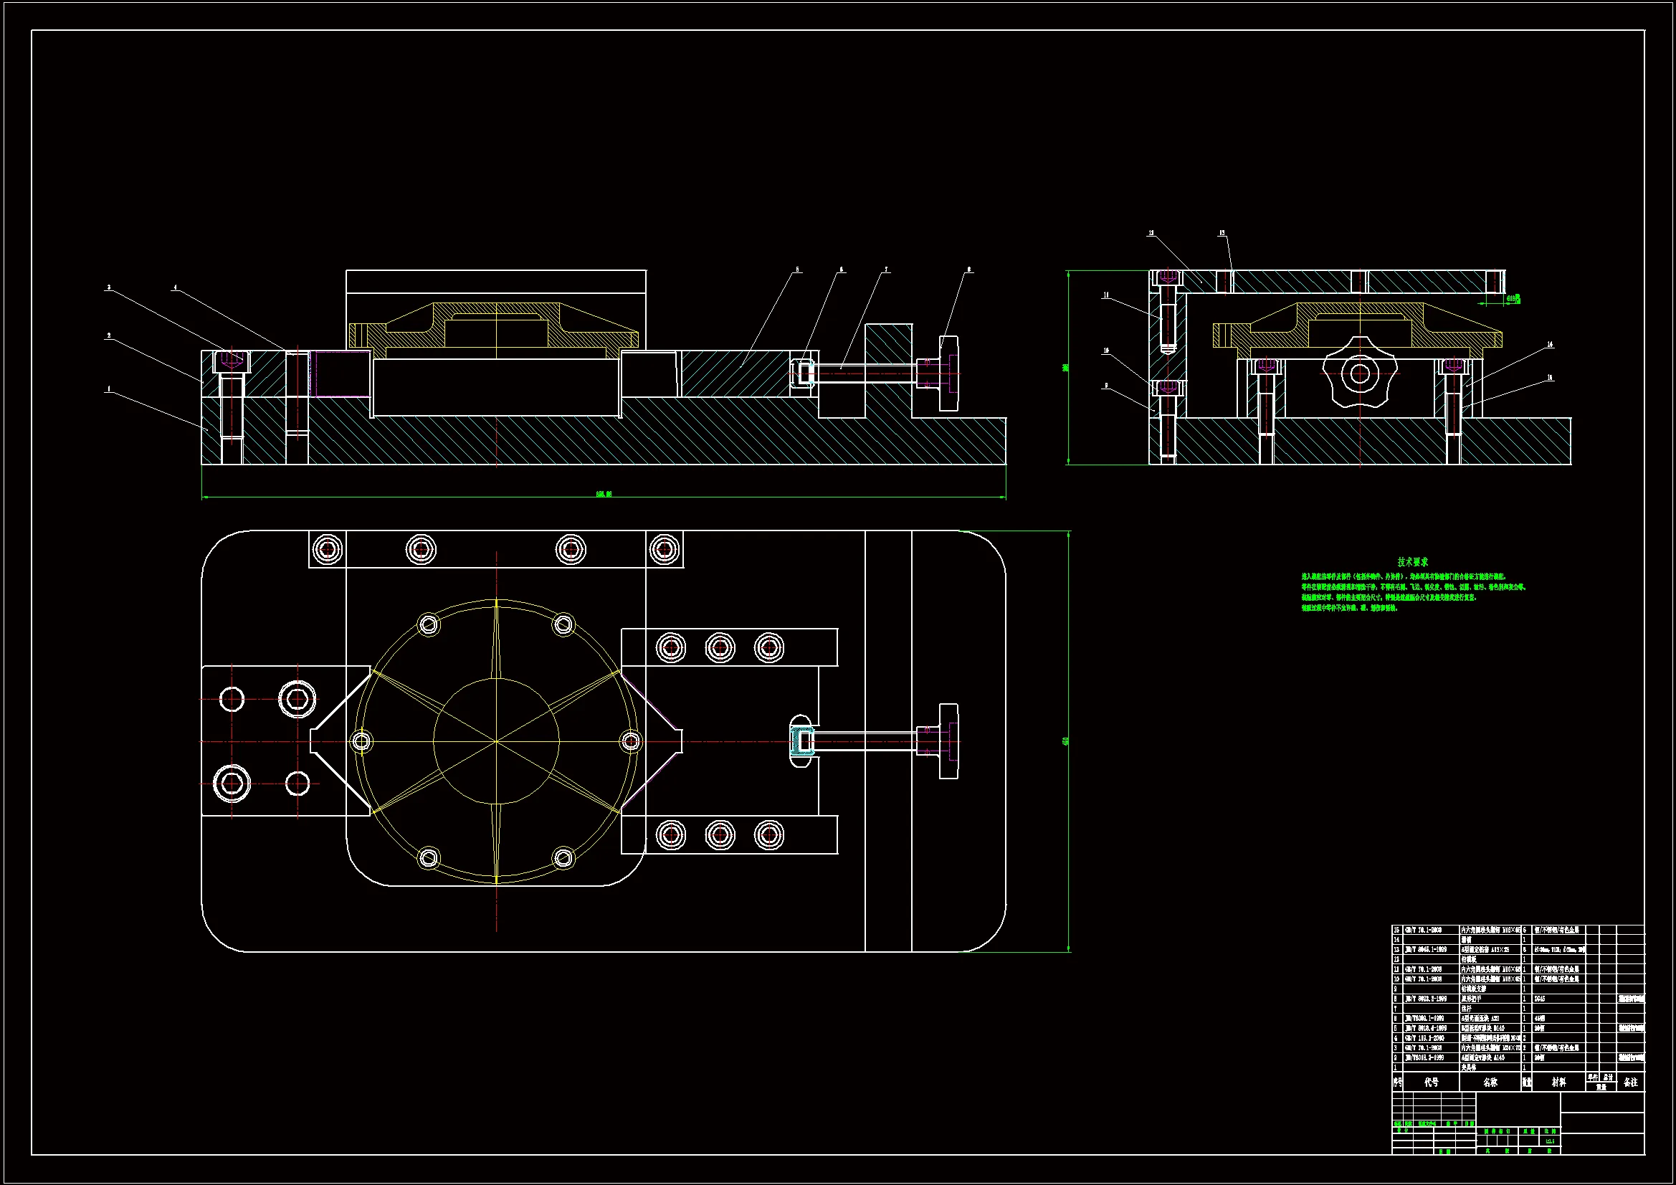Click the 材料 header cell in parts table
Image resolution: width=1676 pixels, height=1185 pixels.
1558,1082
